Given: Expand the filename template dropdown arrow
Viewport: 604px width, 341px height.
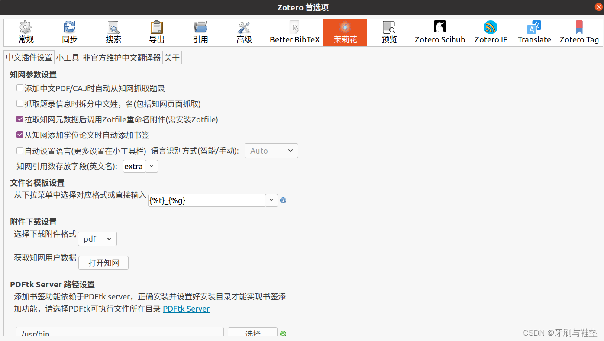Looking at the screenshot, I should 271,200.
